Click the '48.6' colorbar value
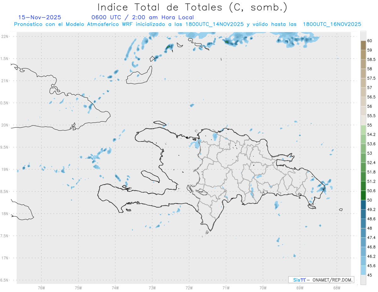This screenshot has width=378, height=292. (371, 219)
